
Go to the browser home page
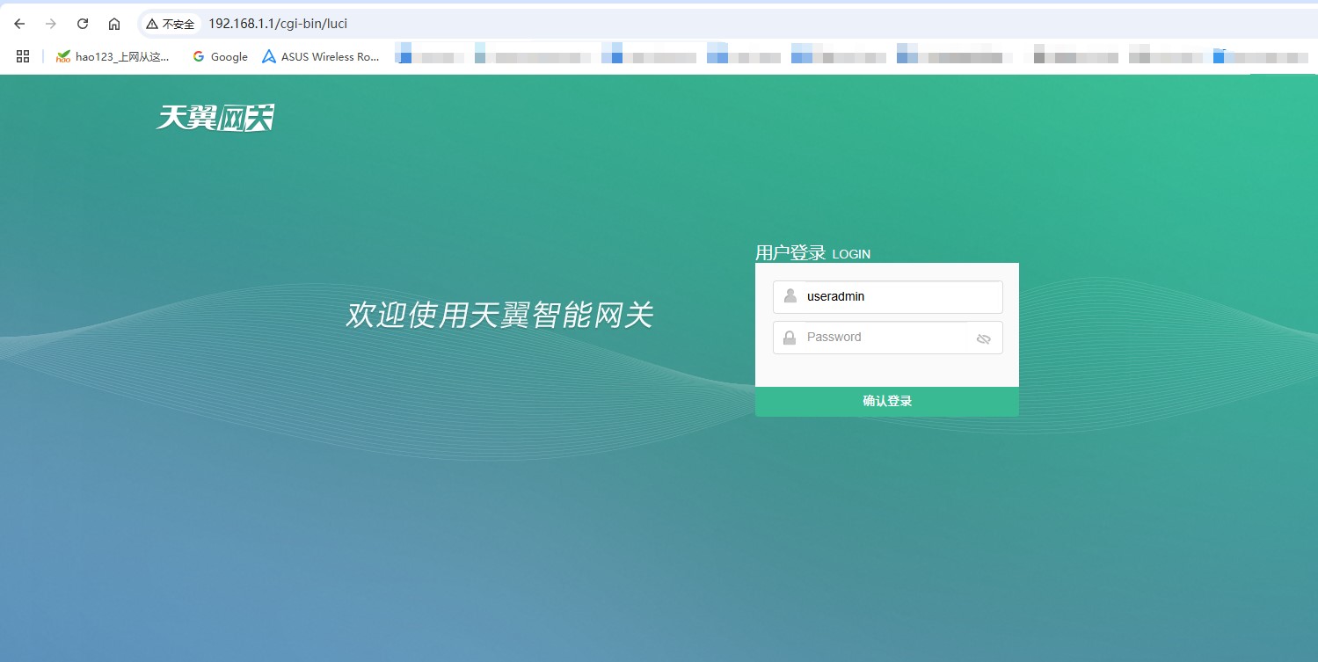114,24
